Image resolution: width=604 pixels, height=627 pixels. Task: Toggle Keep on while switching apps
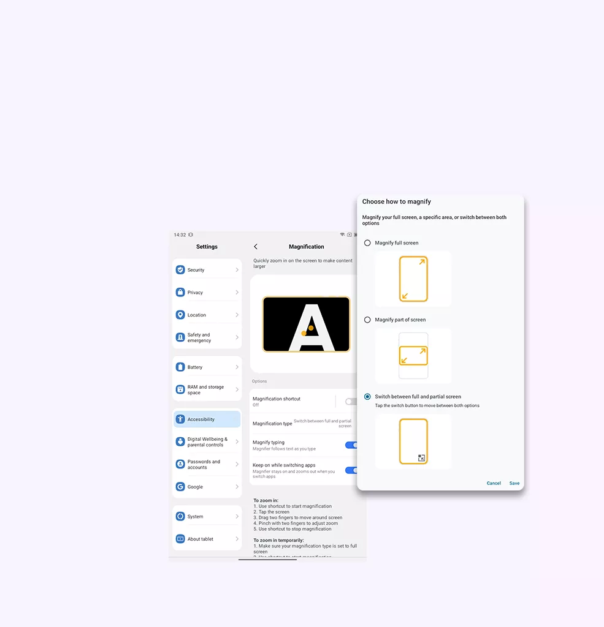(x=351, y=470)
